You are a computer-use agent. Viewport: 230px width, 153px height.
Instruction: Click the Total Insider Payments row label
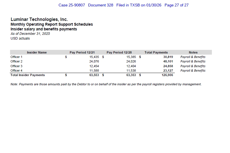28,75
